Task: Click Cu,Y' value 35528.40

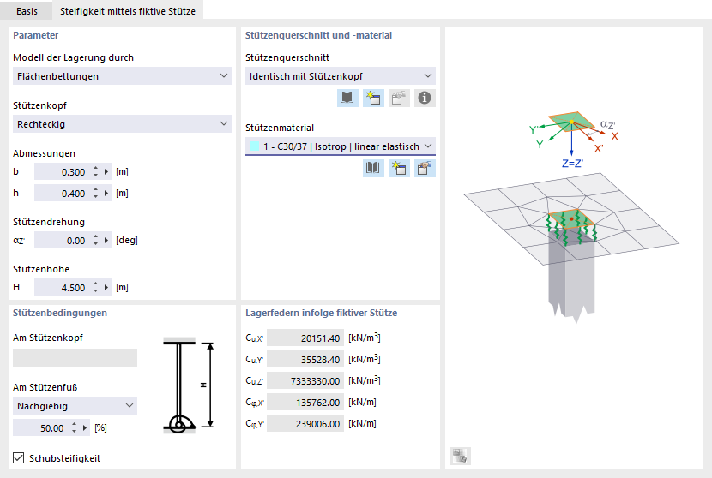Action: coord(305,359)
